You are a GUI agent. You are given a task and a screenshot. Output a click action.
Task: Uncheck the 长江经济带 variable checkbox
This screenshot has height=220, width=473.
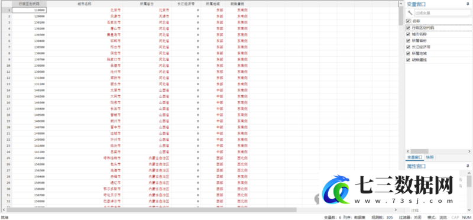[x=408, y=47]
